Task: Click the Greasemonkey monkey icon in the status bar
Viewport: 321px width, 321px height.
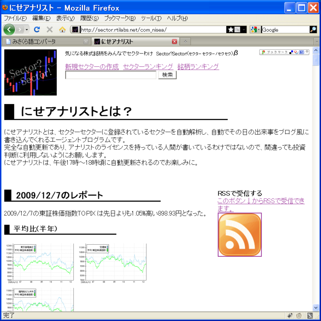Action: tap(299, 316)
